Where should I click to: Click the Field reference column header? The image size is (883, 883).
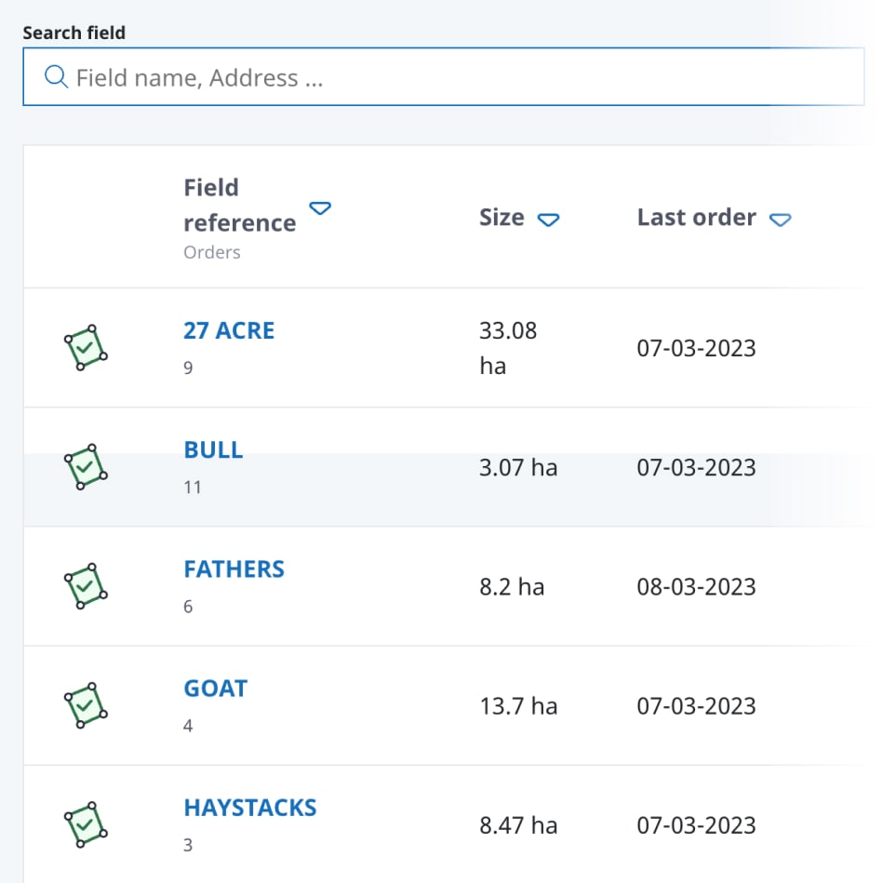239,206
